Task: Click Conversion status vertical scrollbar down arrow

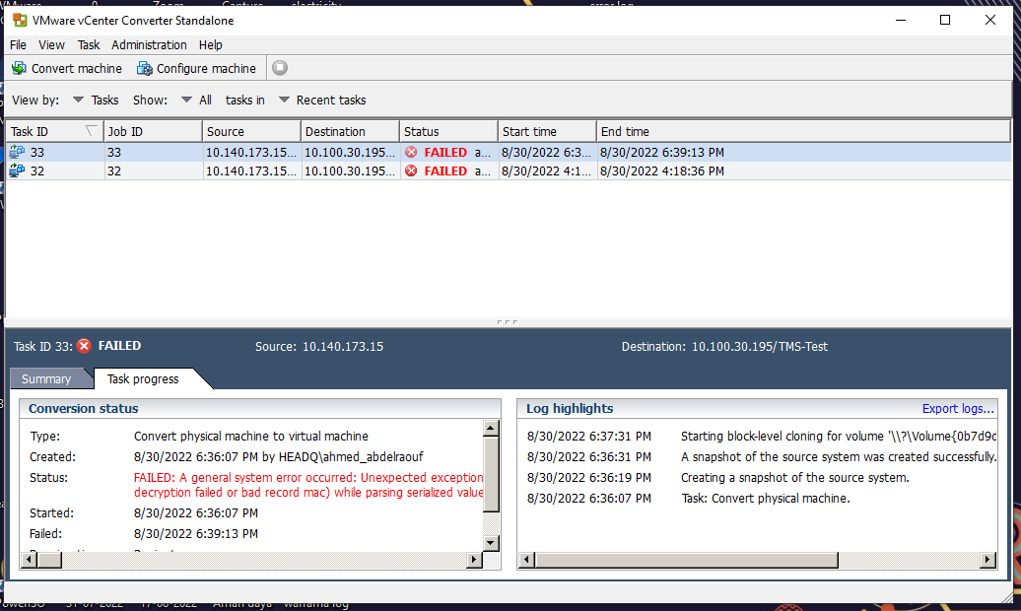Action: (492, 543)
